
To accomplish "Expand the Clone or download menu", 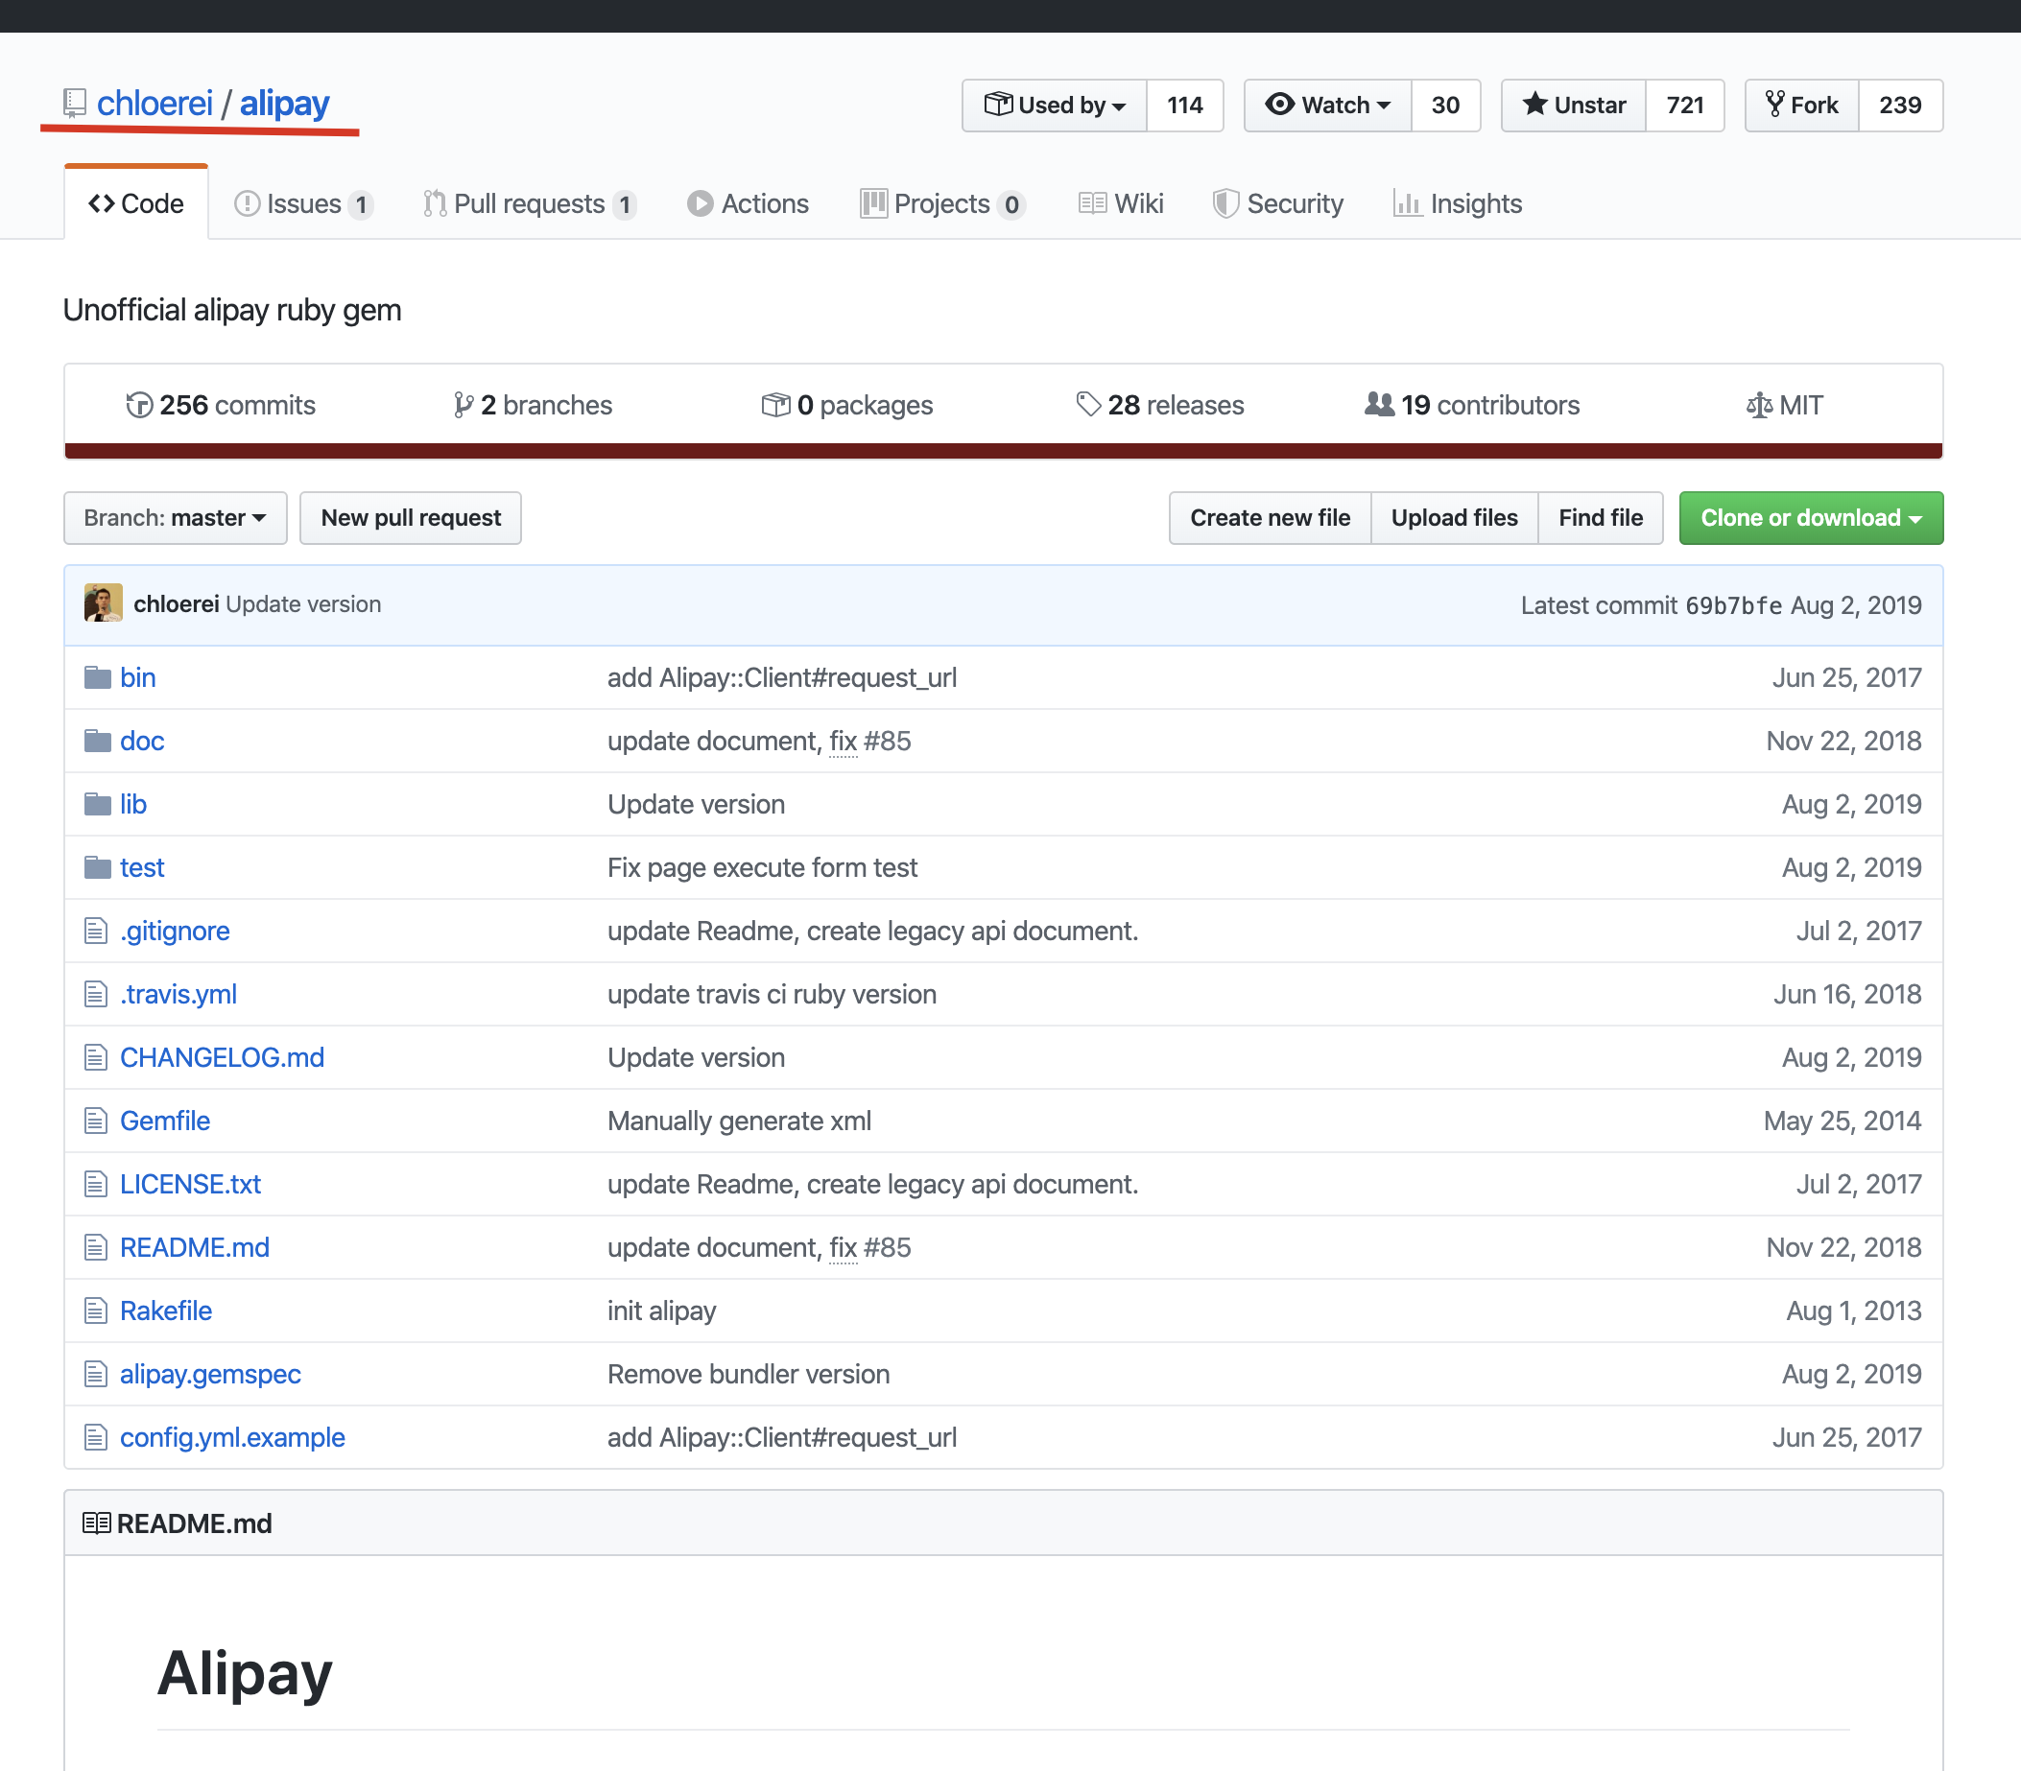I will pos(1810,518).
